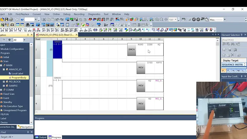Click the Find POU search field
The image size is (247, 139).
(234, 40)
